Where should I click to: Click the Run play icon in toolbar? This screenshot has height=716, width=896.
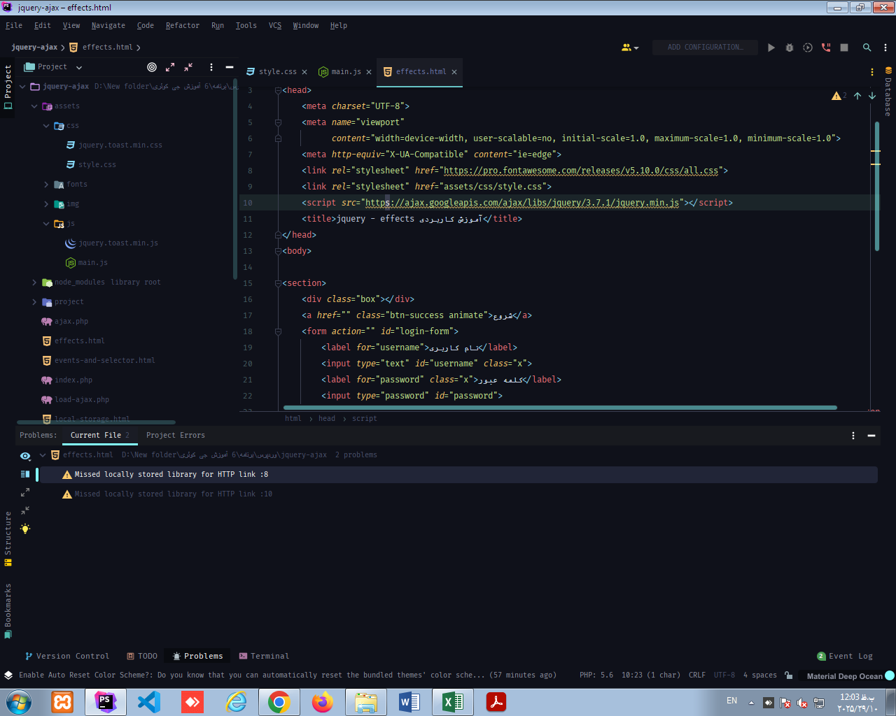point(771,48)
